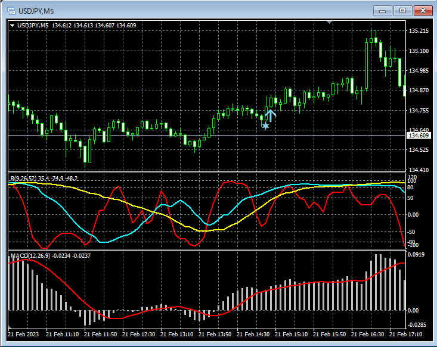Click the USDJPY,M5 window title text

36,10
